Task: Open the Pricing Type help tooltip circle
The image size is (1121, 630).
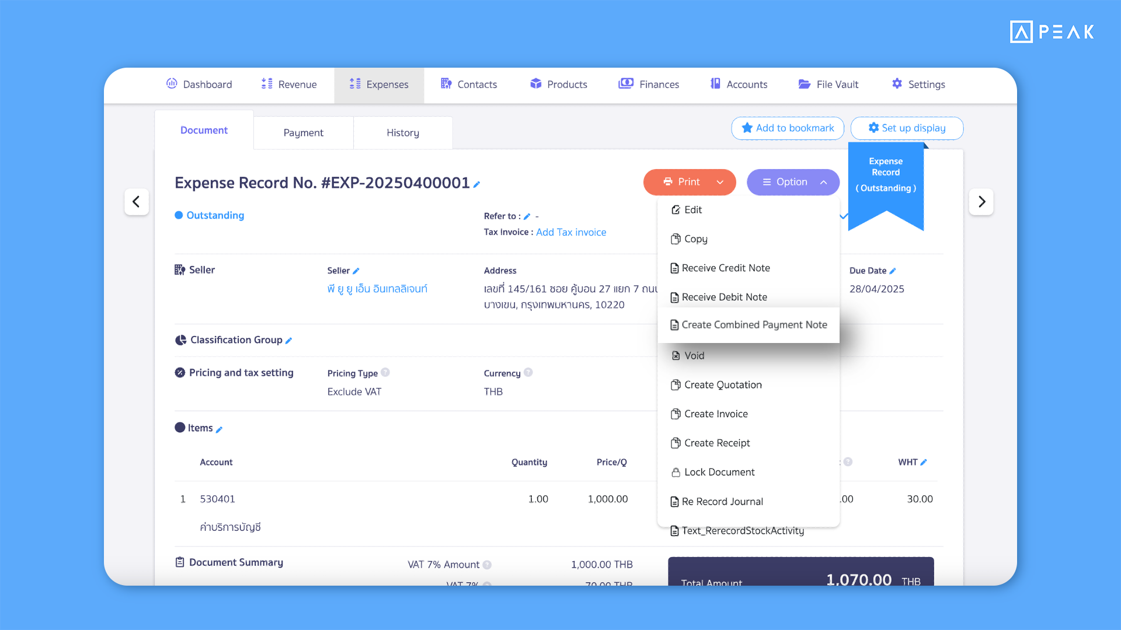Action: (x=386, y=373)
